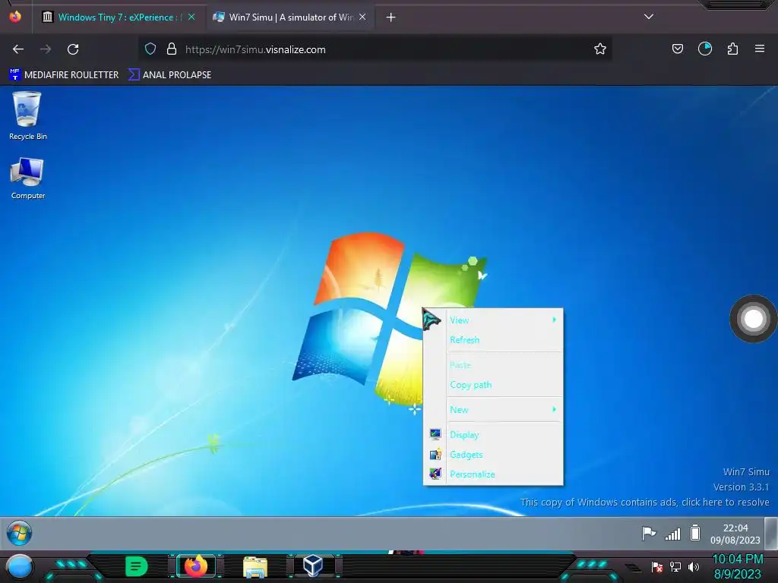
Task: Close the Windows Tiny 7 tab
Action: tap(191, 17)
